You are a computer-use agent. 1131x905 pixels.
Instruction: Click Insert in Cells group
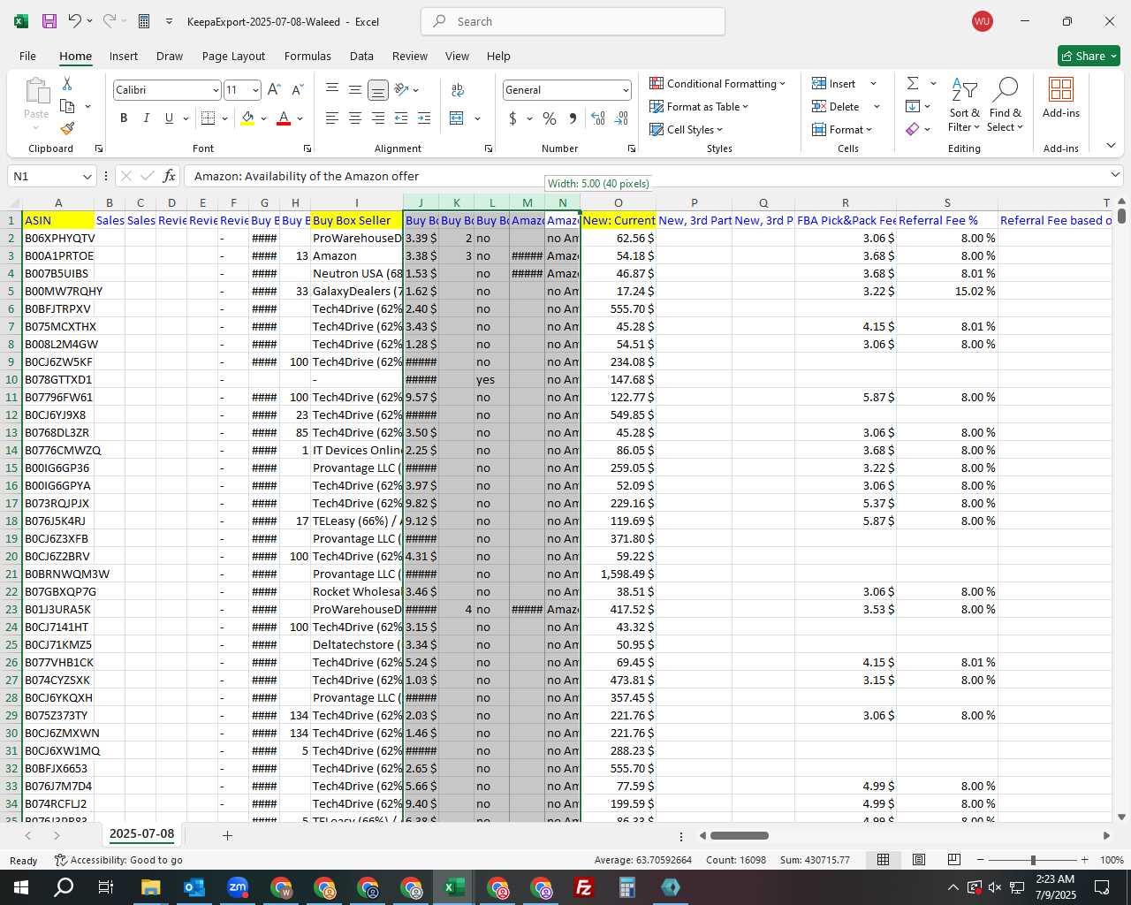click(x=834, y=84)
